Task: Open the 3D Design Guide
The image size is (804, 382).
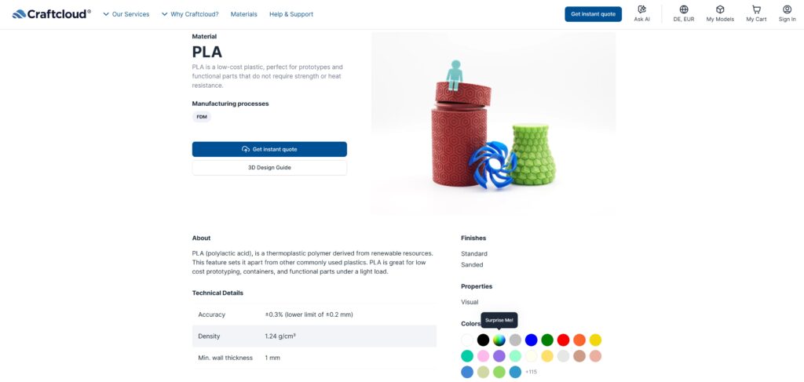Action: tap(270, 167)
